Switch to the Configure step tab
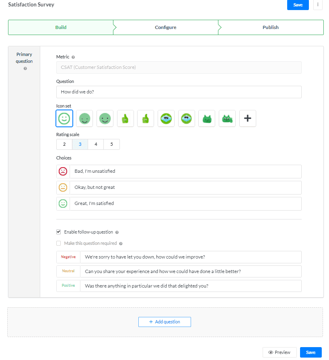The width and height of the screenshot is (329, 360). (x=165, y=27)
